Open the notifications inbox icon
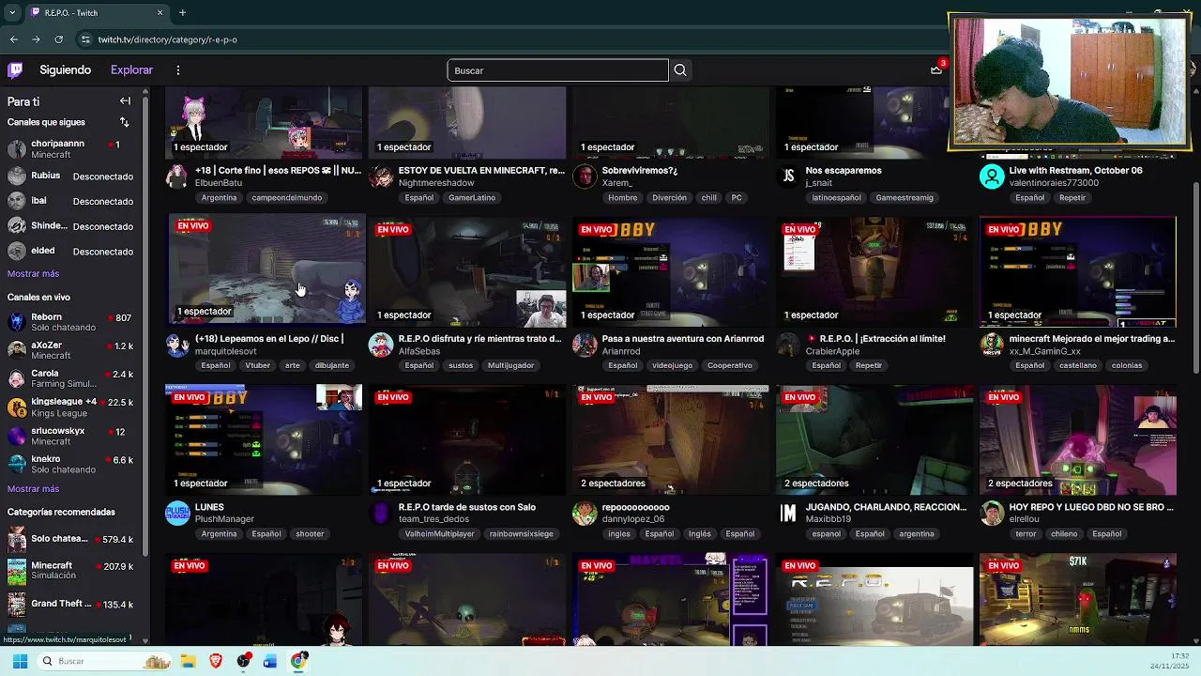Image resolution: width=1201 pixels, height=676 pixels. tap(936, 69)
